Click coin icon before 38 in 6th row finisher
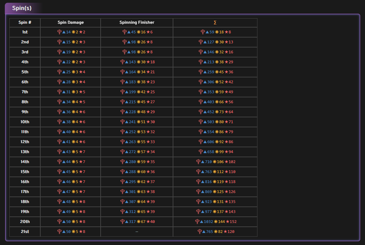Viewport: 365px width, 245px height. tap(139, 82)
